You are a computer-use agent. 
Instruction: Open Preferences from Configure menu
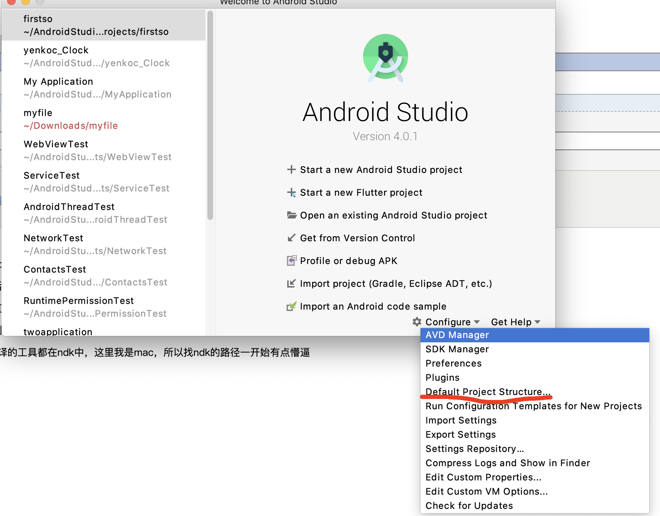535,364
